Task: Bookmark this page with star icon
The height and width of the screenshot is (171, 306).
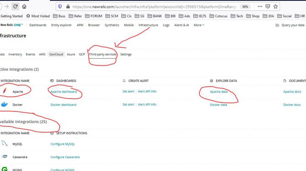Action: [x=275, y=7]
